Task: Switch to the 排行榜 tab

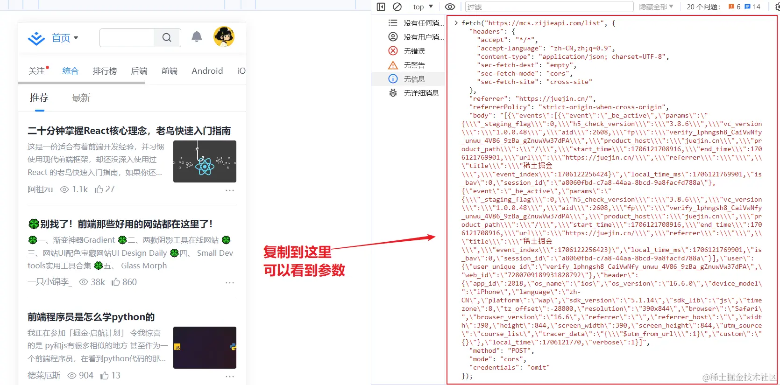Action: click(x=105, y=71)
